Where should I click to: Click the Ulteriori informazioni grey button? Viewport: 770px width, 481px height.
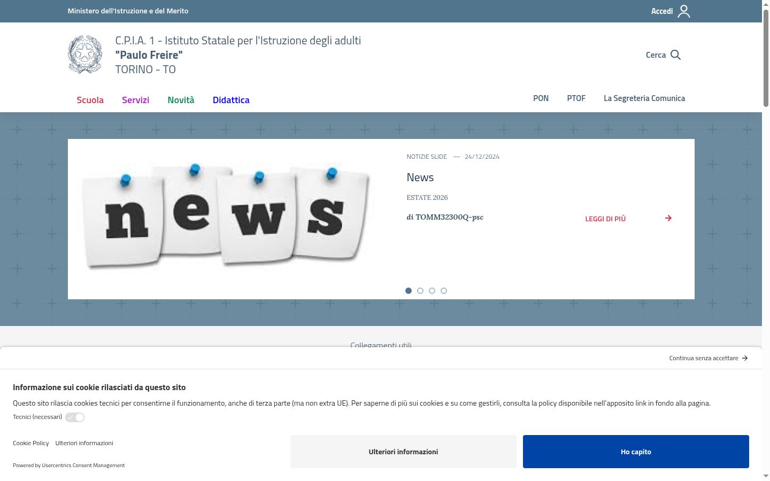click(403, 452)
